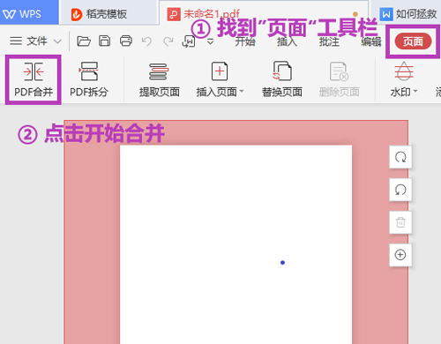This screenshot has width=441, height=344.
Task: Click the PDF合并 merge tool
Action: point(34,79)
